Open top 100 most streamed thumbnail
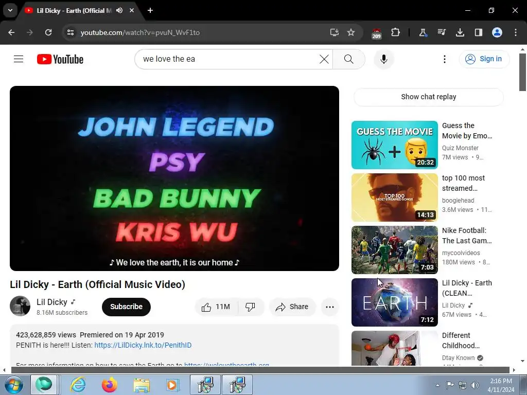Viewport: 527px width, 395px height. 395,197
